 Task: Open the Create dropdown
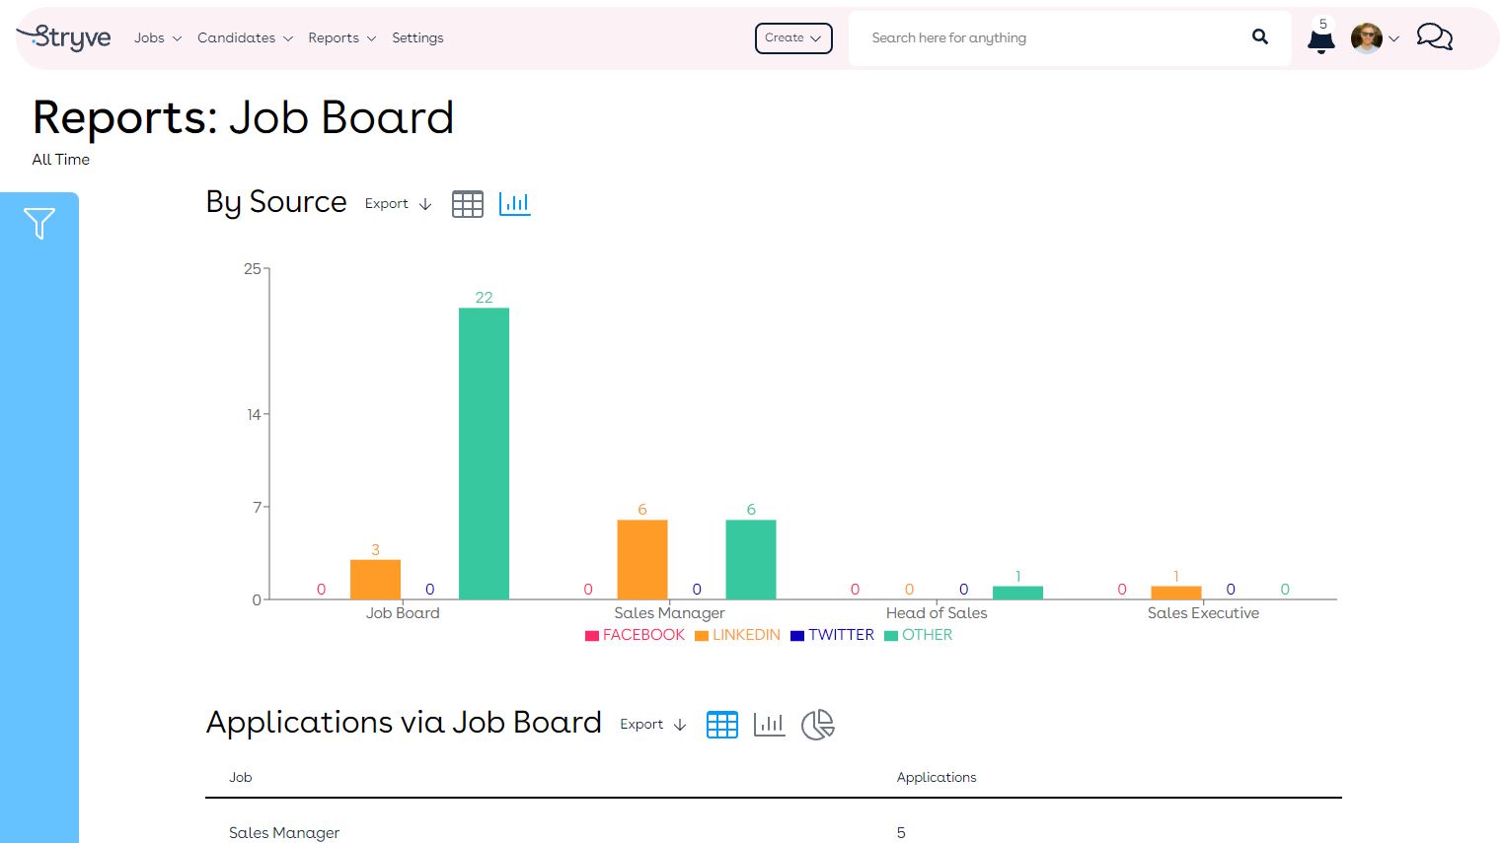click(793, 36)
